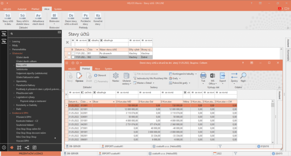Open Účetní deník in navigation tree
This screenshot has height=156, width=291.
click(x=22, y=57)
